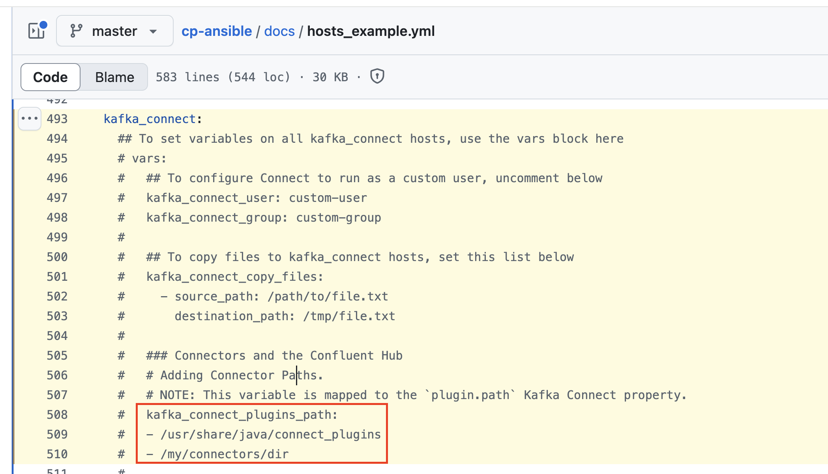Screen dimensions: 828x474
Task: Click the hosts_example.yml filename
Action: tap(371, 31)
